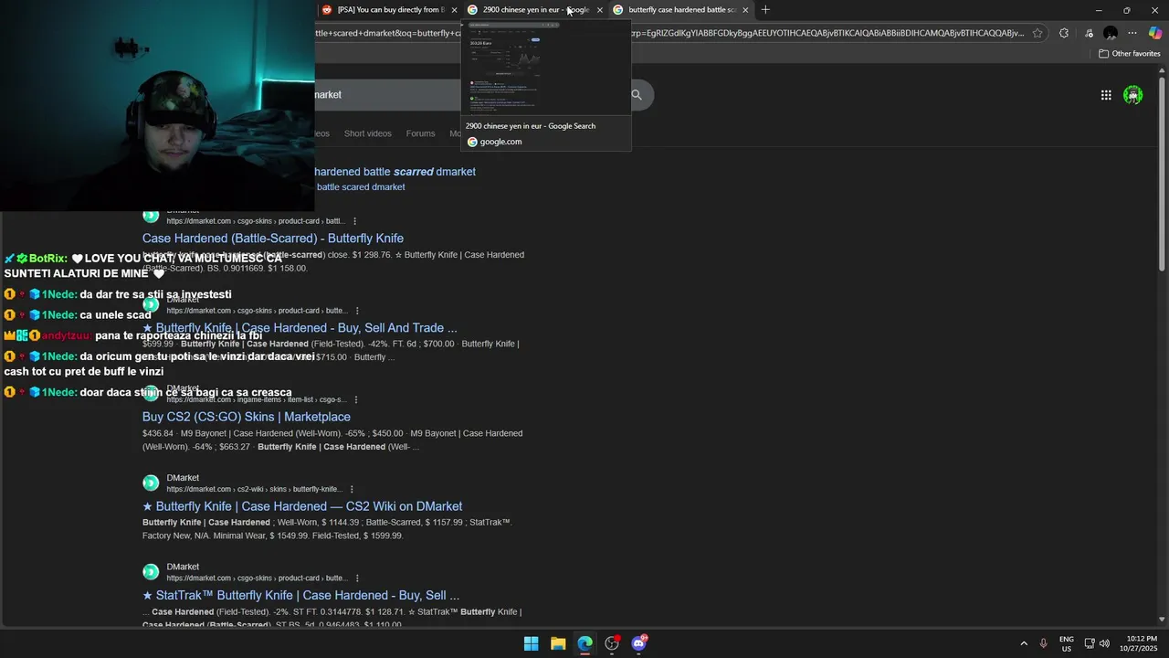Viewport: 1169px width, 658px height.
Task: Select the Forums search filter
Action: coord(420,133)
